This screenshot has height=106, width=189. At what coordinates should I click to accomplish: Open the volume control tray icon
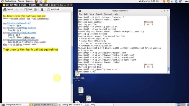coord(172,1)
